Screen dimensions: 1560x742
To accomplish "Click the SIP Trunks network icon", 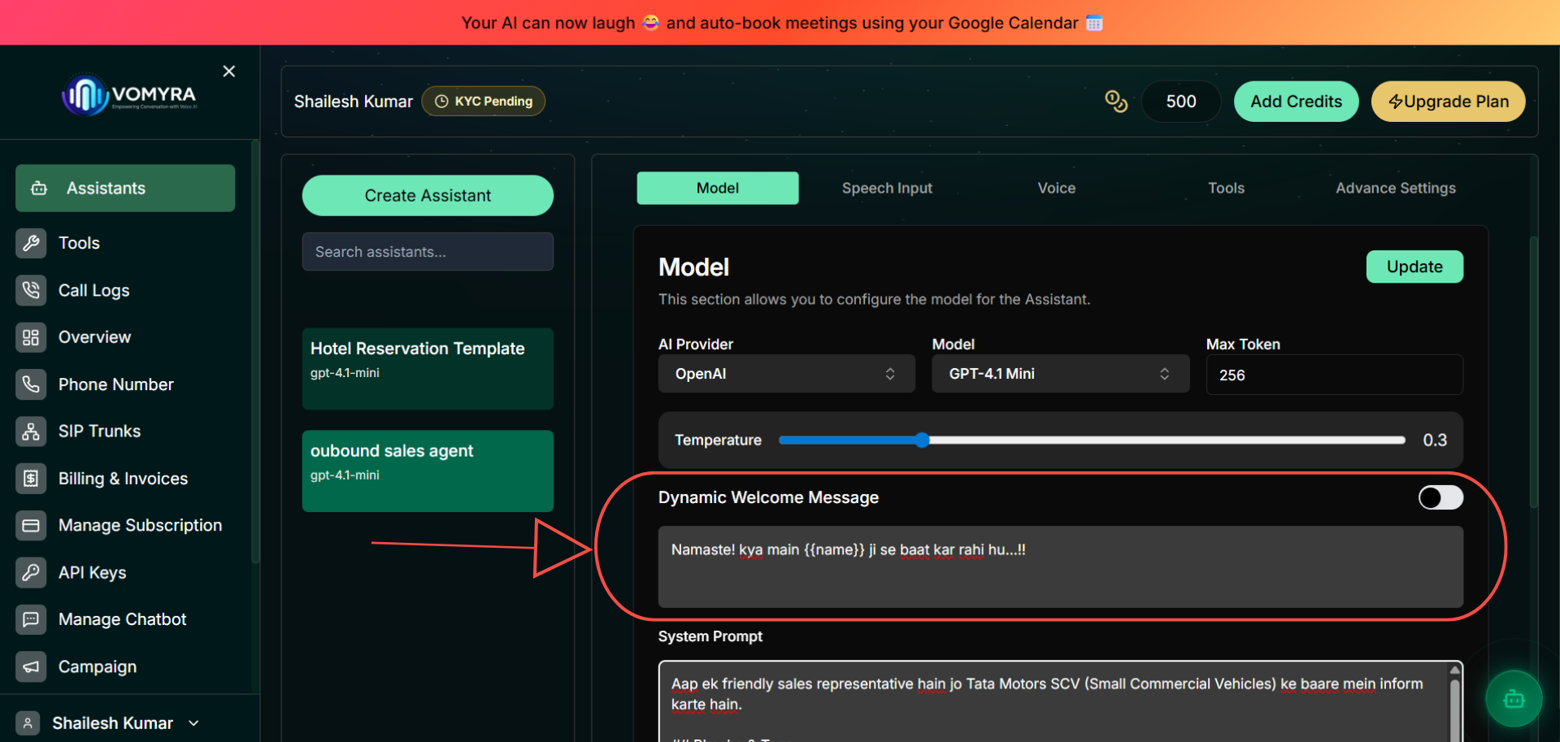I will point(31,432).
